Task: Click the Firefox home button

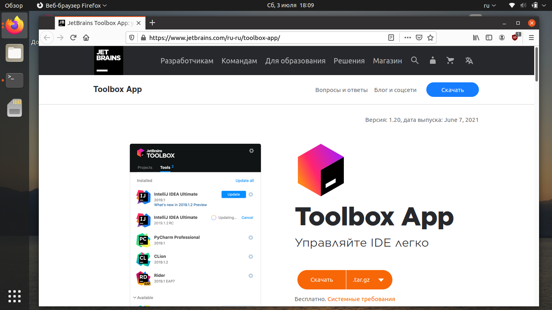Action: (86, 38)
